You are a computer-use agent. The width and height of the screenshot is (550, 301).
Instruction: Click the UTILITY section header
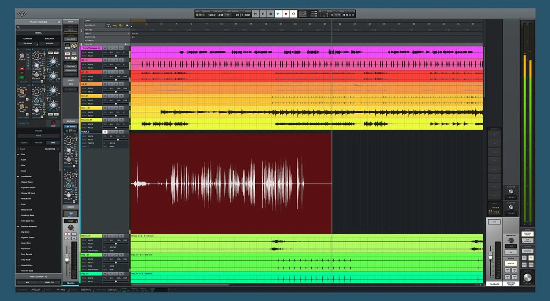click(x=71, y=80)
